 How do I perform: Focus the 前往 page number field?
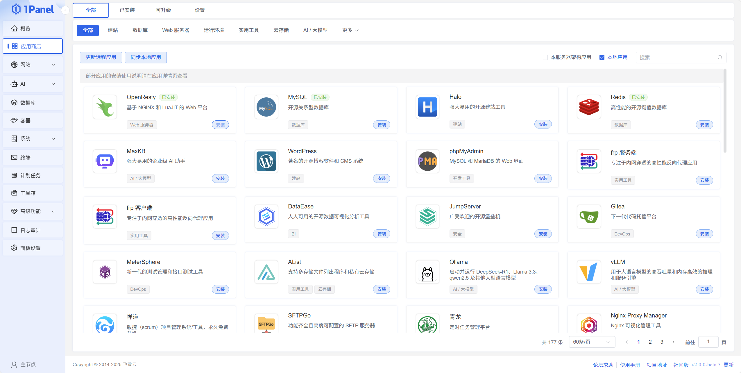708,342
